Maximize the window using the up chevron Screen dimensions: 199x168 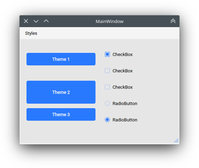(46, 21)
